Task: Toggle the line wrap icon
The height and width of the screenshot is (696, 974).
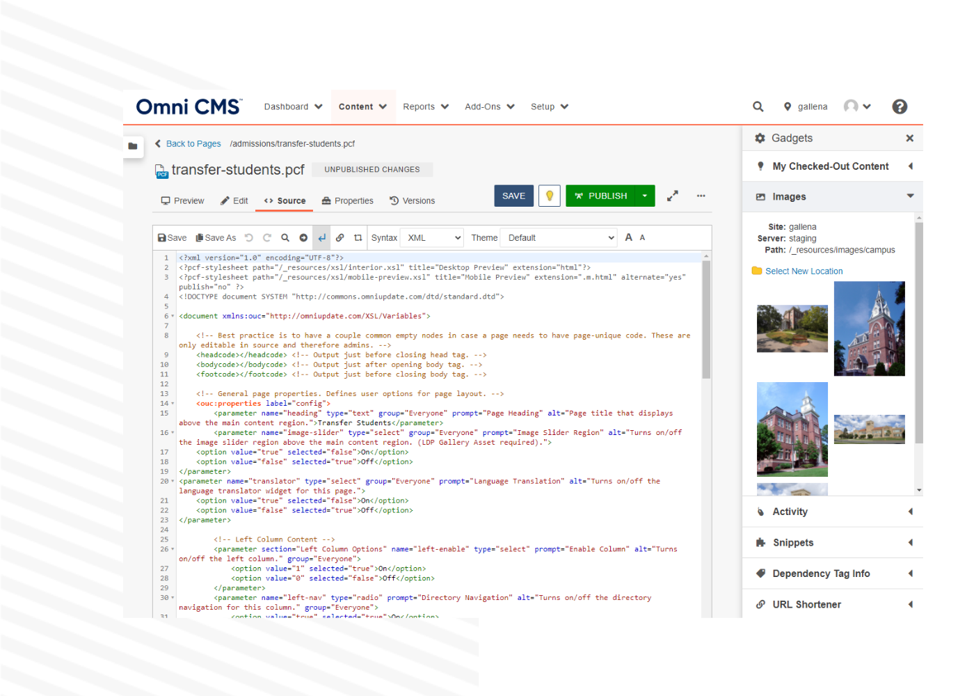Action: (321, 238)
